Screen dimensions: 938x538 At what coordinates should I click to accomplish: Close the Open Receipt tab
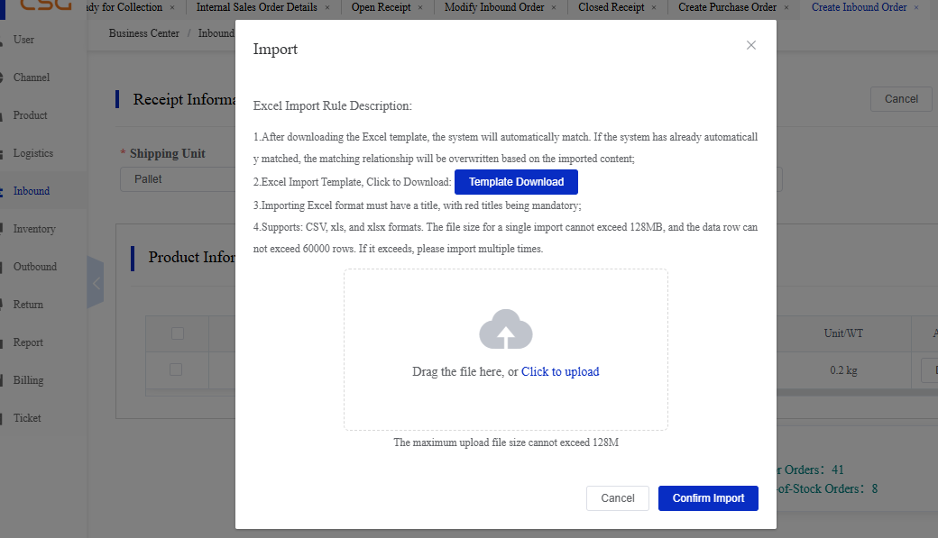tap(420, 8)
